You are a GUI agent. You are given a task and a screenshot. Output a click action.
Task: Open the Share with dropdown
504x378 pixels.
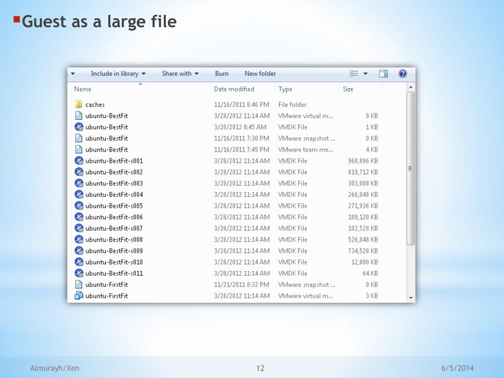coord(180,74)
